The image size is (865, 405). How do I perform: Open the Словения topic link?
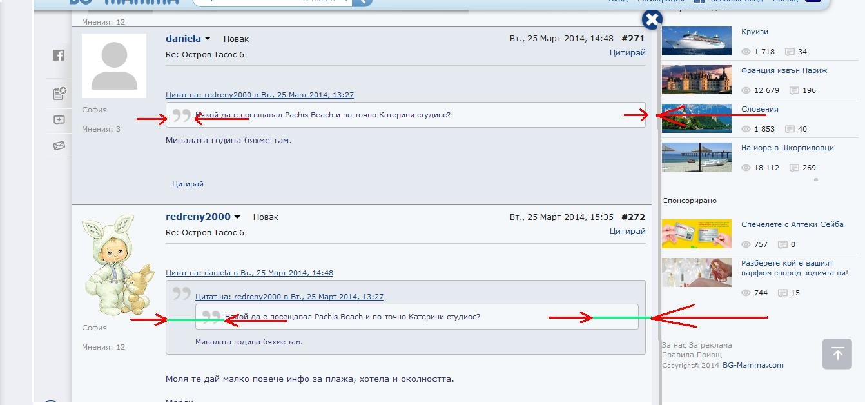759,109
